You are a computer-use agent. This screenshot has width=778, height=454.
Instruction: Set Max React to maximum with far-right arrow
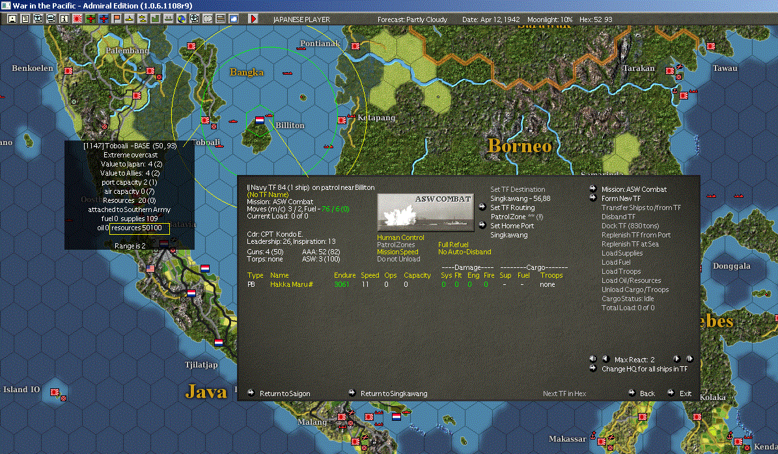pos(689,359)
